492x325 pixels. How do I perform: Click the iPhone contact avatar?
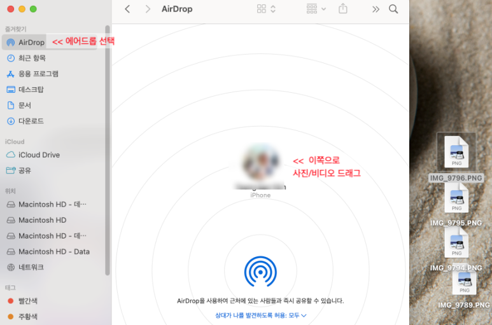pos(260,162)
